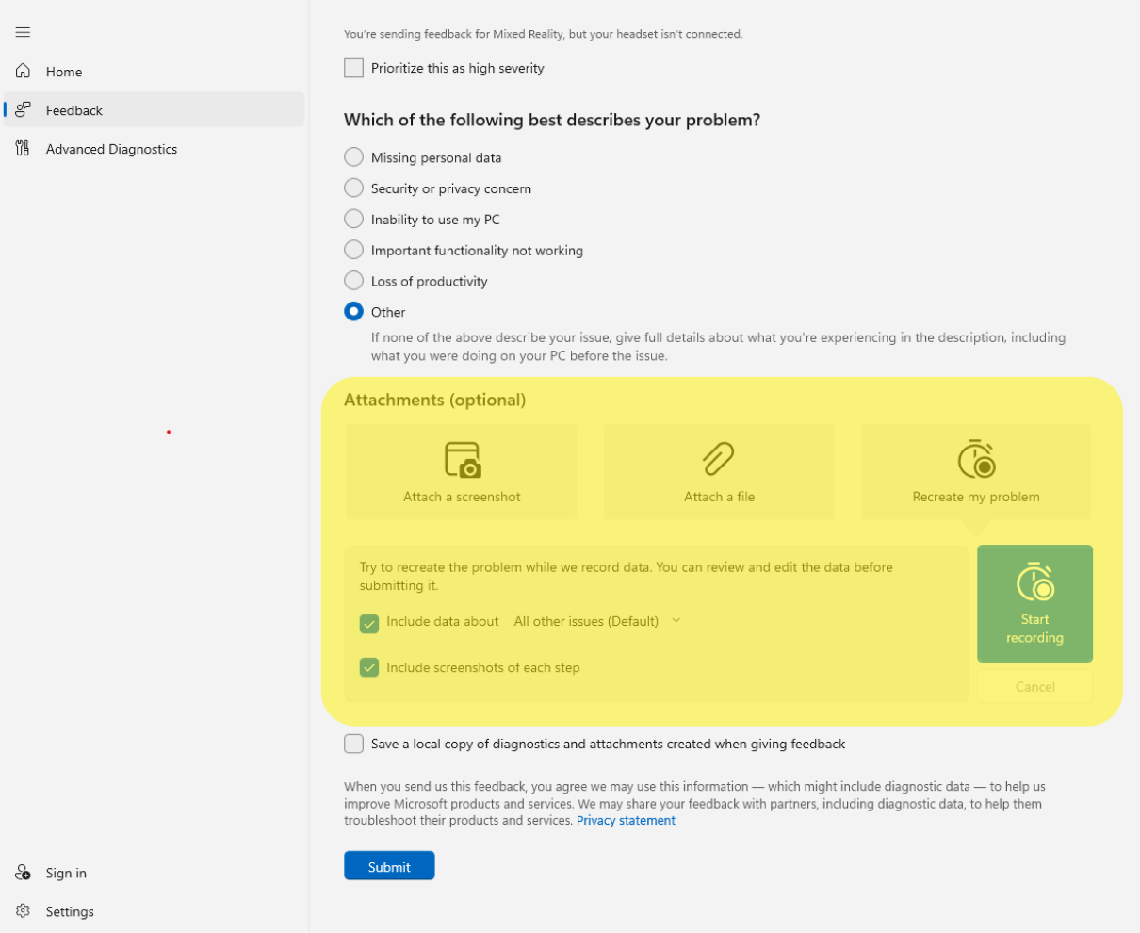Click the Start recording stopwatch icon
This screenshot has width=1140, height=933.
[1034, 581]
